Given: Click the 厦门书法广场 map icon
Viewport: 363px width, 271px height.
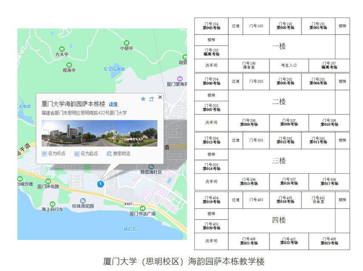Looking at the screenshot, I should [x=143, y=208].
